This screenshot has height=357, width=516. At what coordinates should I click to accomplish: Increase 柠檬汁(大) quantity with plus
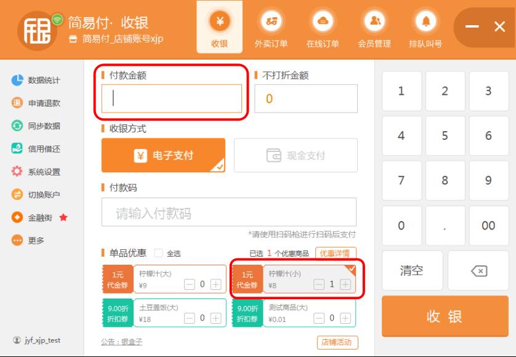pyautogui.click(x=216, y=284)
